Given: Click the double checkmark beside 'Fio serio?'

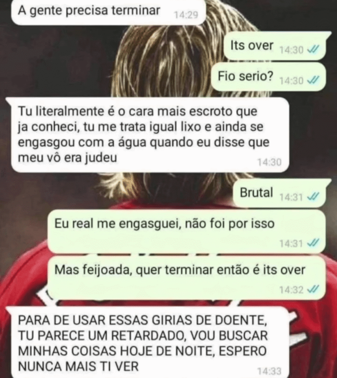Looking at the screenshot, I should coord(313,80).
